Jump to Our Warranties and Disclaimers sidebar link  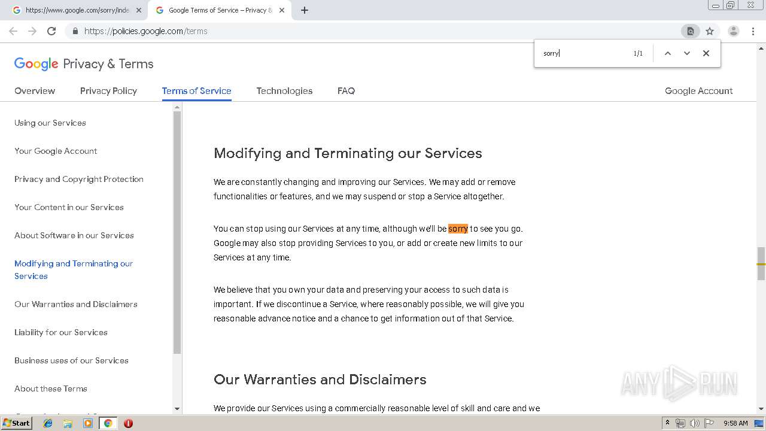tap(76, 304)
